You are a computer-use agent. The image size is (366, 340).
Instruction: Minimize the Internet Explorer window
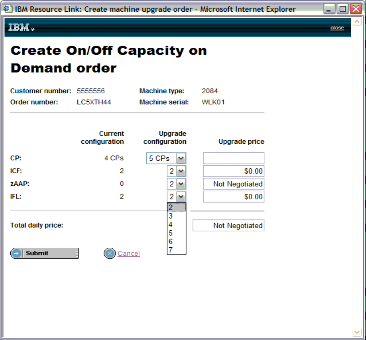click(x=329, y=9)
